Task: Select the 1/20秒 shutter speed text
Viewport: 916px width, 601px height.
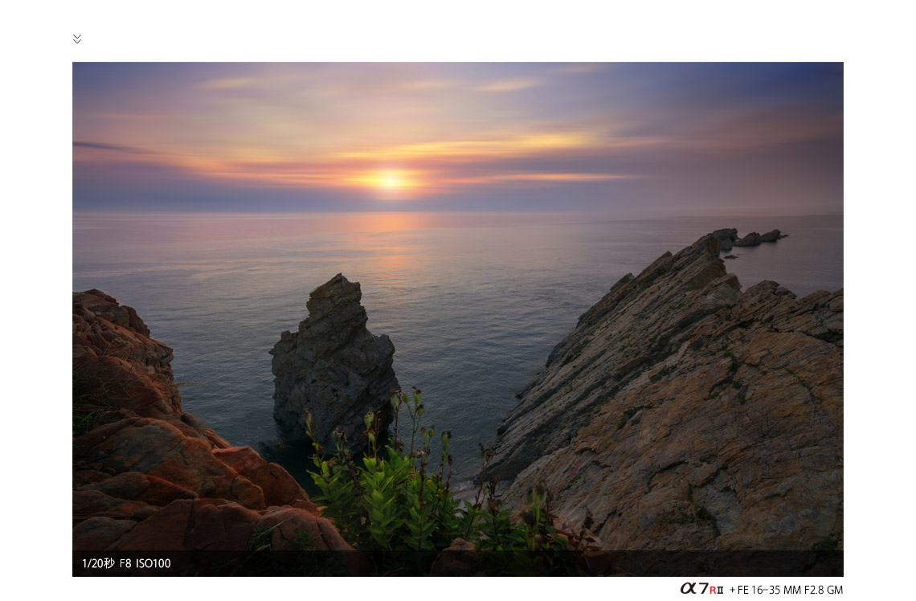Action: [x=98, y=563]
